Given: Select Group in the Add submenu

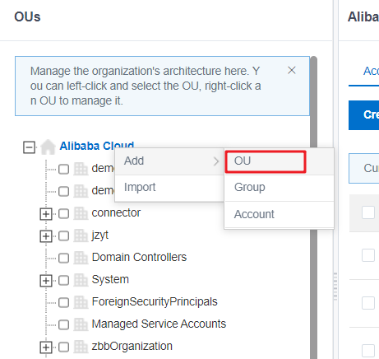Looking at the screenshot, I should pos(279,188).
